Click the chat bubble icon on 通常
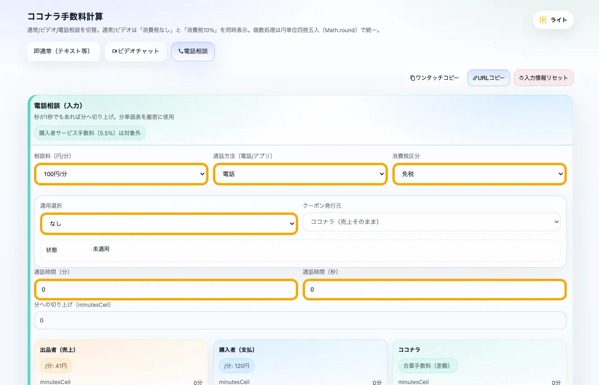The image size is (599, 385). [x=37, y=52]
